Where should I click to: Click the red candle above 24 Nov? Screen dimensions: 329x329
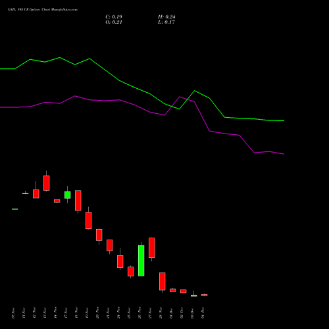tap(120, 261)
